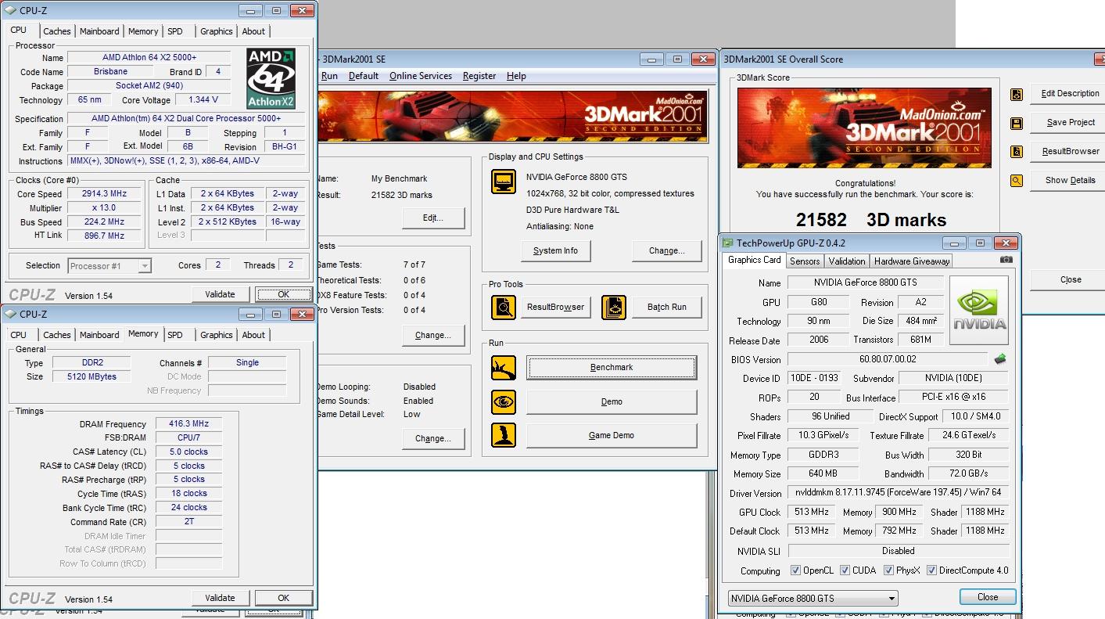The height and width of the screenshot is (619, 1105).
Task: Click ResultBrowser button in Pro Tools
Action: point(556,307)
